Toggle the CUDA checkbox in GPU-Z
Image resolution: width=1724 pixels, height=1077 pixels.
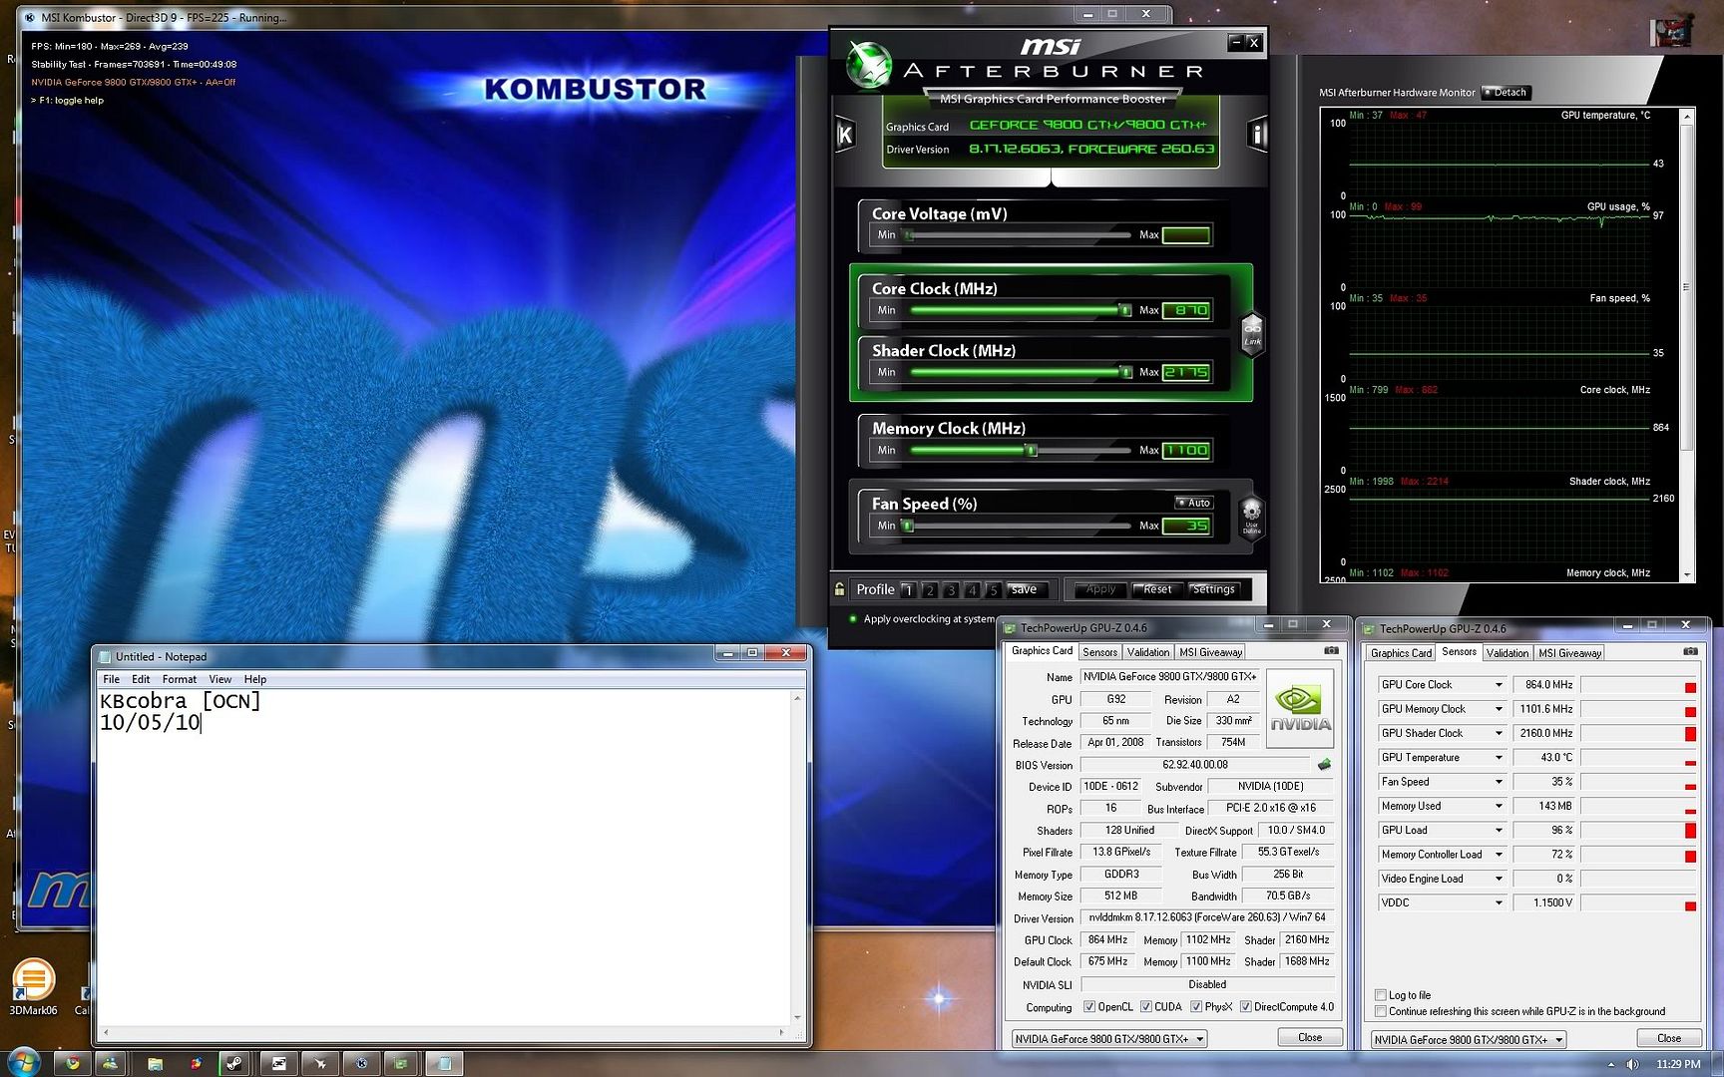point(1143,1006)
